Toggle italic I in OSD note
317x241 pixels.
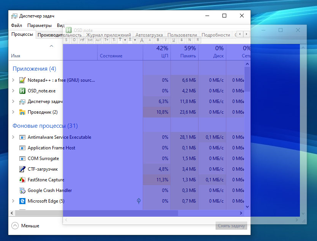[166, 40]
